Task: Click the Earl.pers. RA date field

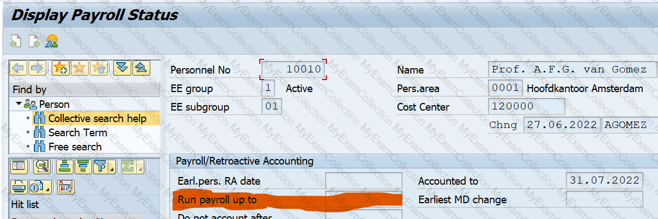Action: (363, 181)
